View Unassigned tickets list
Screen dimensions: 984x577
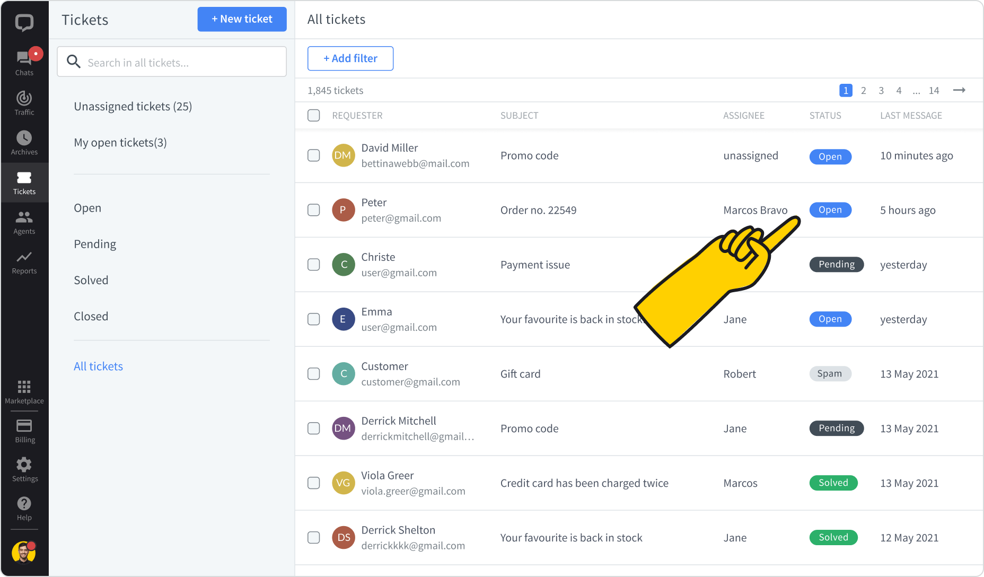click(x=133, y=106)
